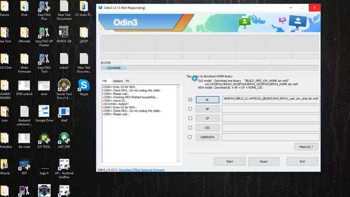Tick the CP checkbox
This screenshot has width=350, height=197.
[190, 118]
